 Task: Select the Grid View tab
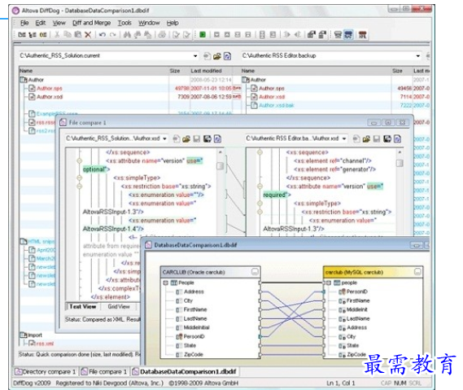pos(119,306)
